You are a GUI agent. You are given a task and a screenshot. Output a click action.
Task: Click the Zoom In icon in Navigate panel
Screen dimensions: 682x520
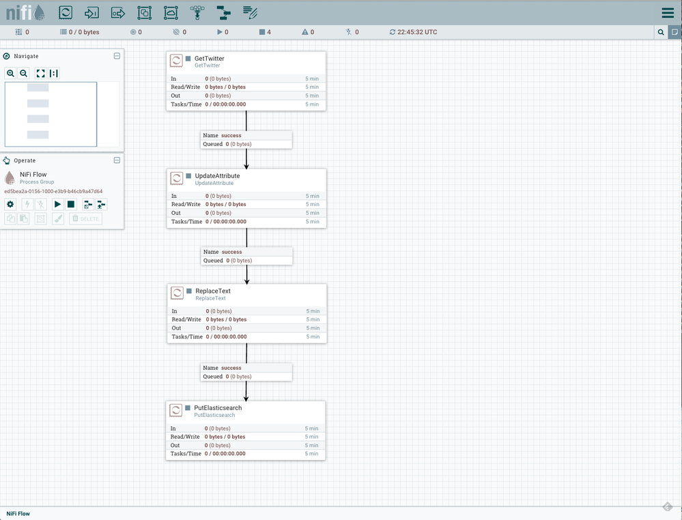(x=10, y=73)
